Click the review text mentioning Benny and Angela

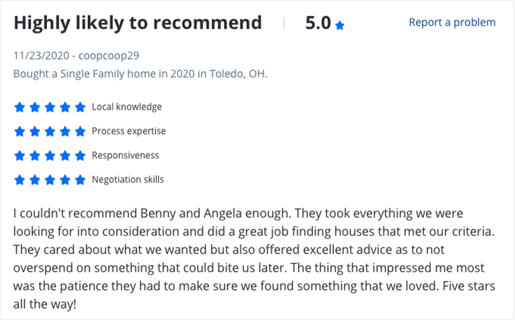click(x=254, y=259)
